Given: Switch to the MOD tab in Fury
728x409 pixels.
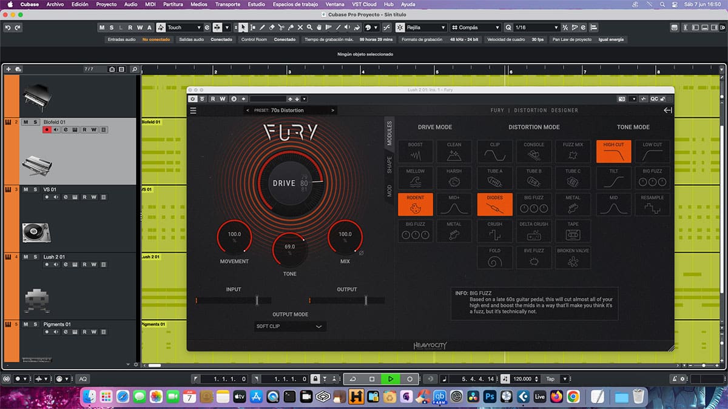Looking at the screenshot, I should (389, 191).
